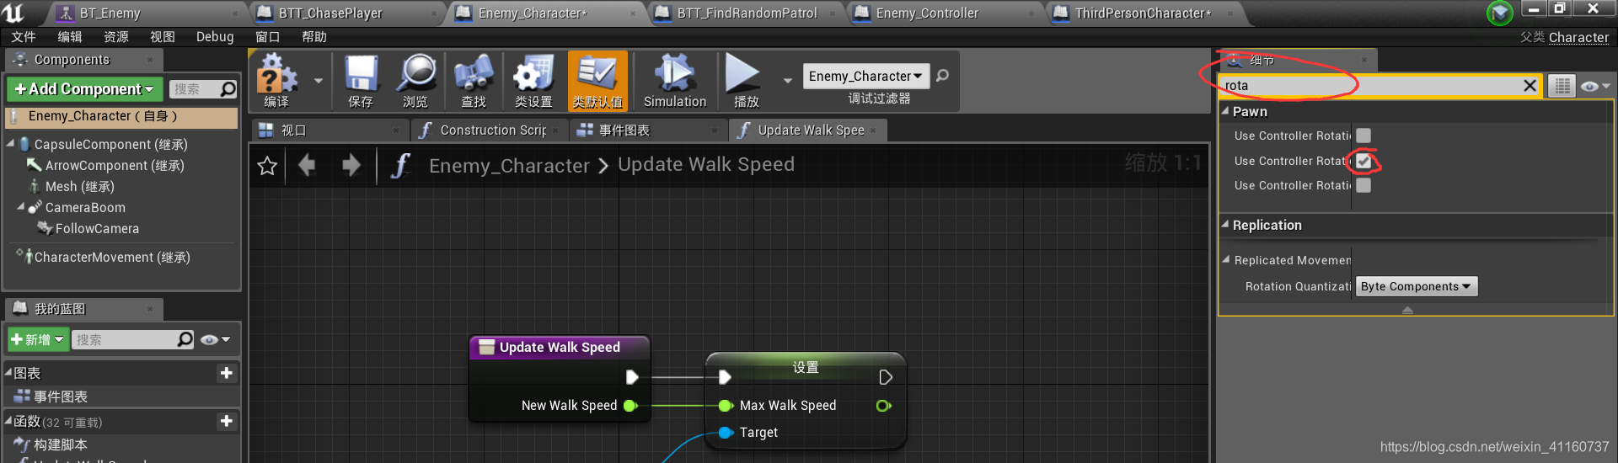Click the Find (查找) toolbar icon
This screenshot has width=1618, height=463.
474,81
